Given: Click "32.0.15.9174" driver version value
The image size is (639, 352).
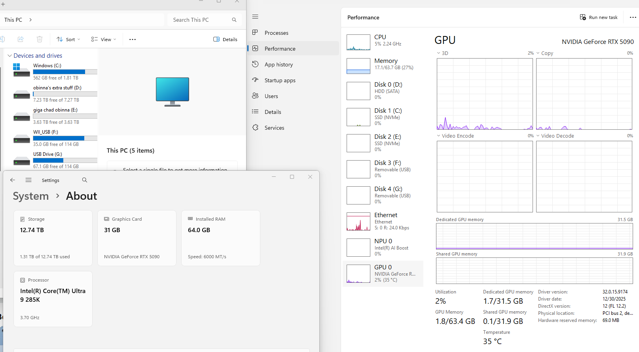Looking at the screenshot, I should (615, 292).
